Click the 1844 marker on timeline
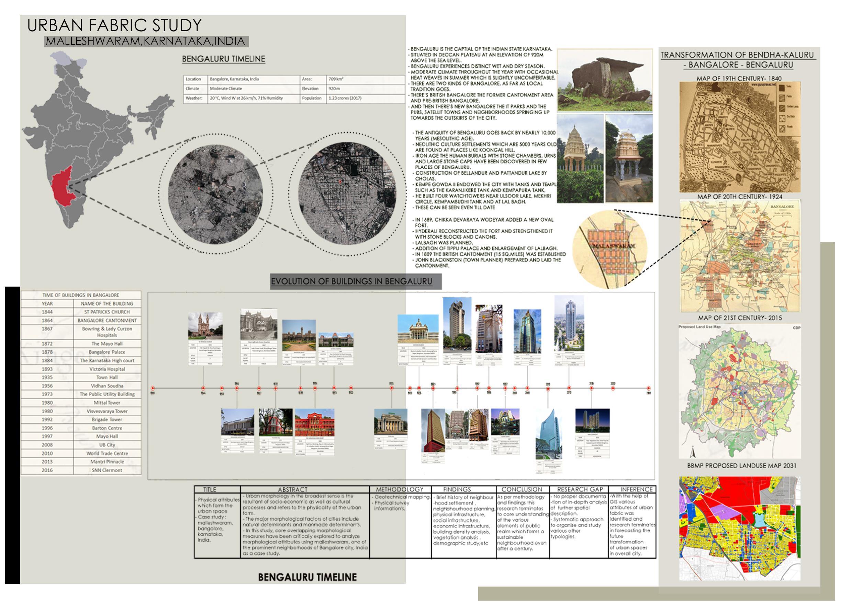This screenshot has width=852, height=602. (x=203, y=388)
